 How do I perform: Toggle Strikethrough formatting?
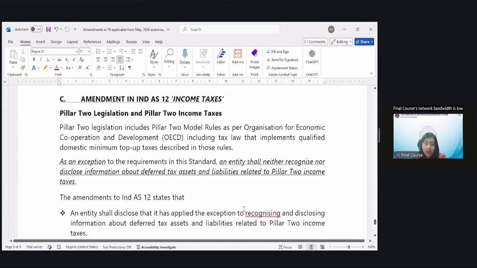59,60
